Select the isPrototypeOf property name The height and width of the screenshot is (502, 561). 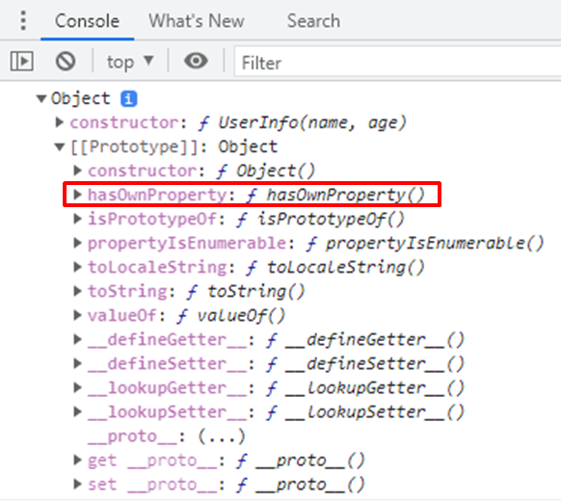152,219
